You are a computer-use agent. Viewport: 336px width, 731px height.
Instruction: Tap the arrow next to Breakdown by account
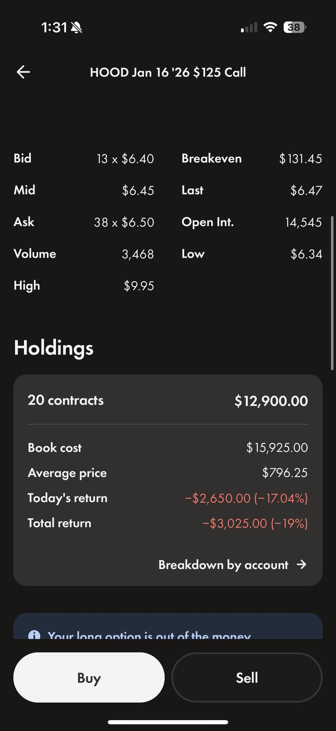[301, 564]
